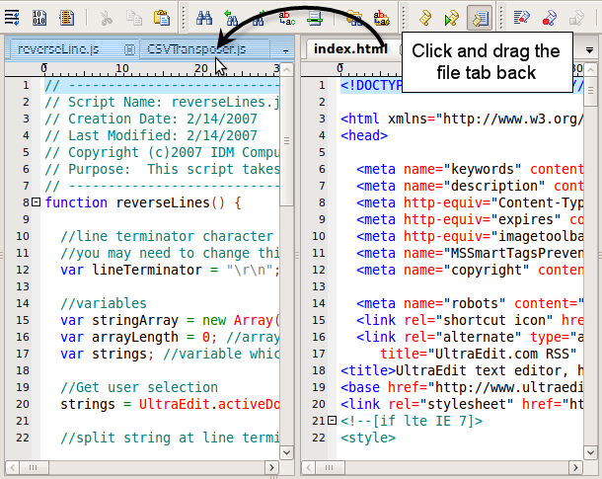Click left pane horizontal scrollbar thumb
Image resolution: width=602 pixels, height=479 pixels.
[34, 467]
